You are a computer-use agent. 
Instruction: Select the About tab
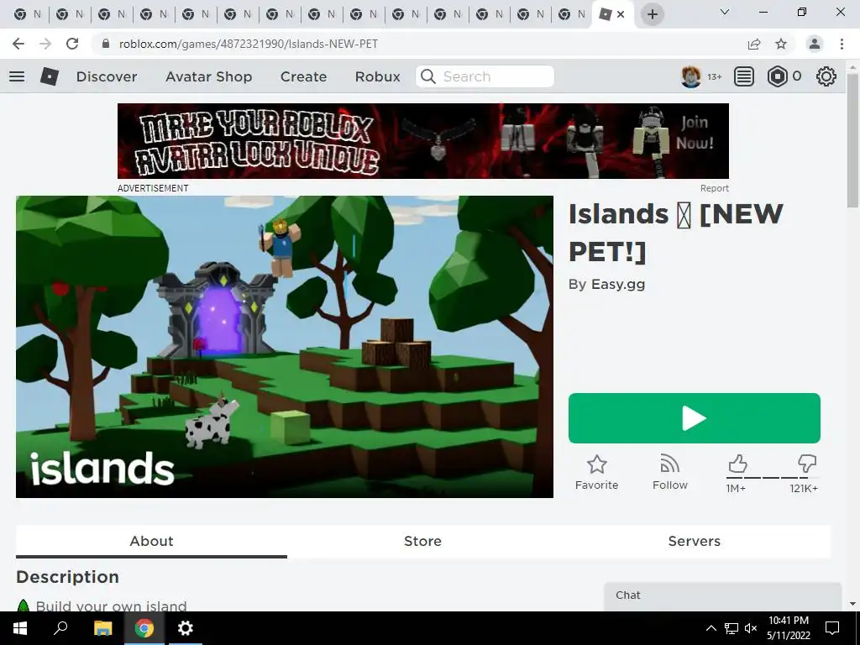pyautogui.click(x=151, y=542)
